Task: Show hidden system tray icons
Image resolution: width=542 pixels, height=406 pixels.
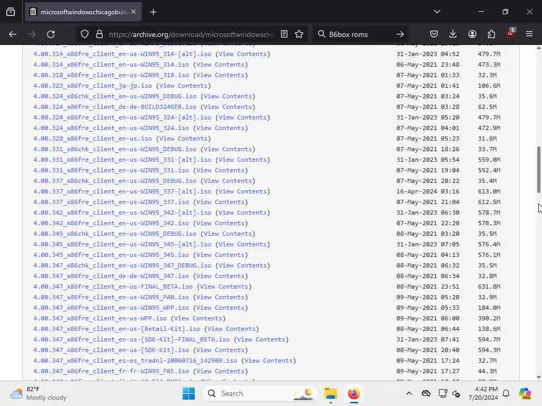Action: click(409, 393)
